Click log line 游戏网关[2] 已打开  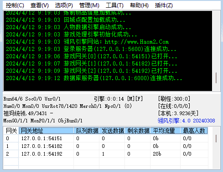click(92, 71)
